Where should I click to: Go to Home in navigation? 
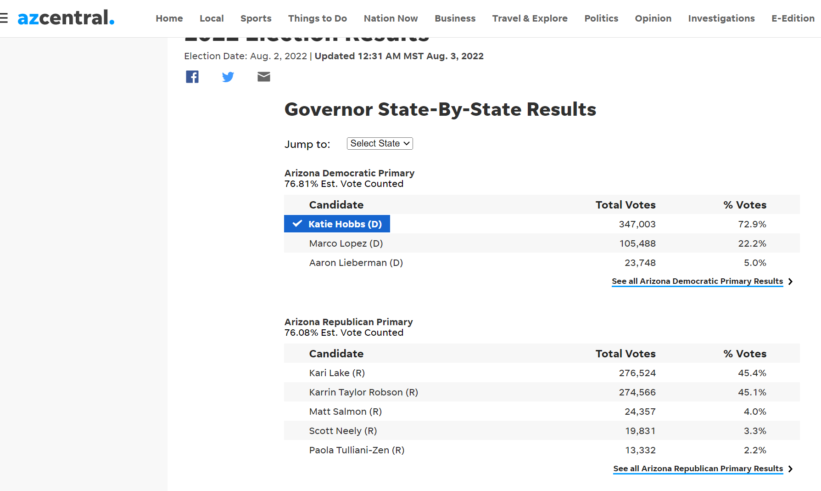click(169, 18)
